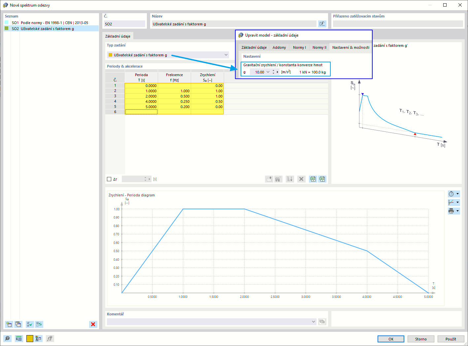The image size is (468, 346).
Task: Click the formula fx view icon
Action: click(x=50, y=338)
